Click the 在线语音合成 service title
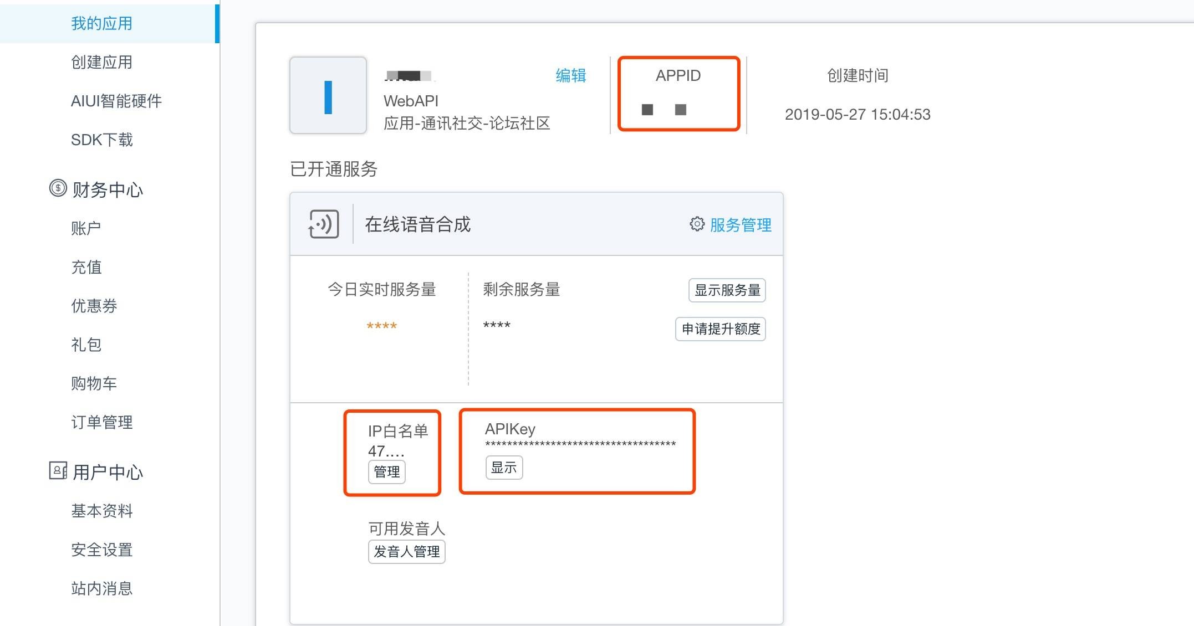1194x626 pixels. coord(418,224)
